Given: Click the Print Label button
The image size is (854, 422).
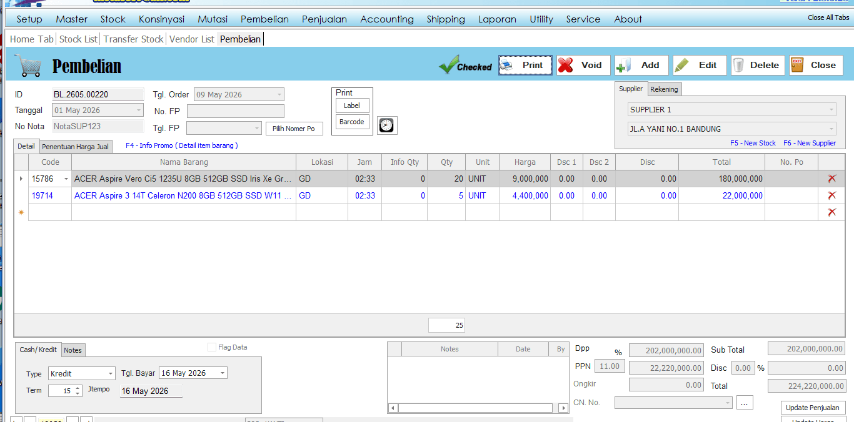Looking at the screenshot, I should [x=352, y=105].
